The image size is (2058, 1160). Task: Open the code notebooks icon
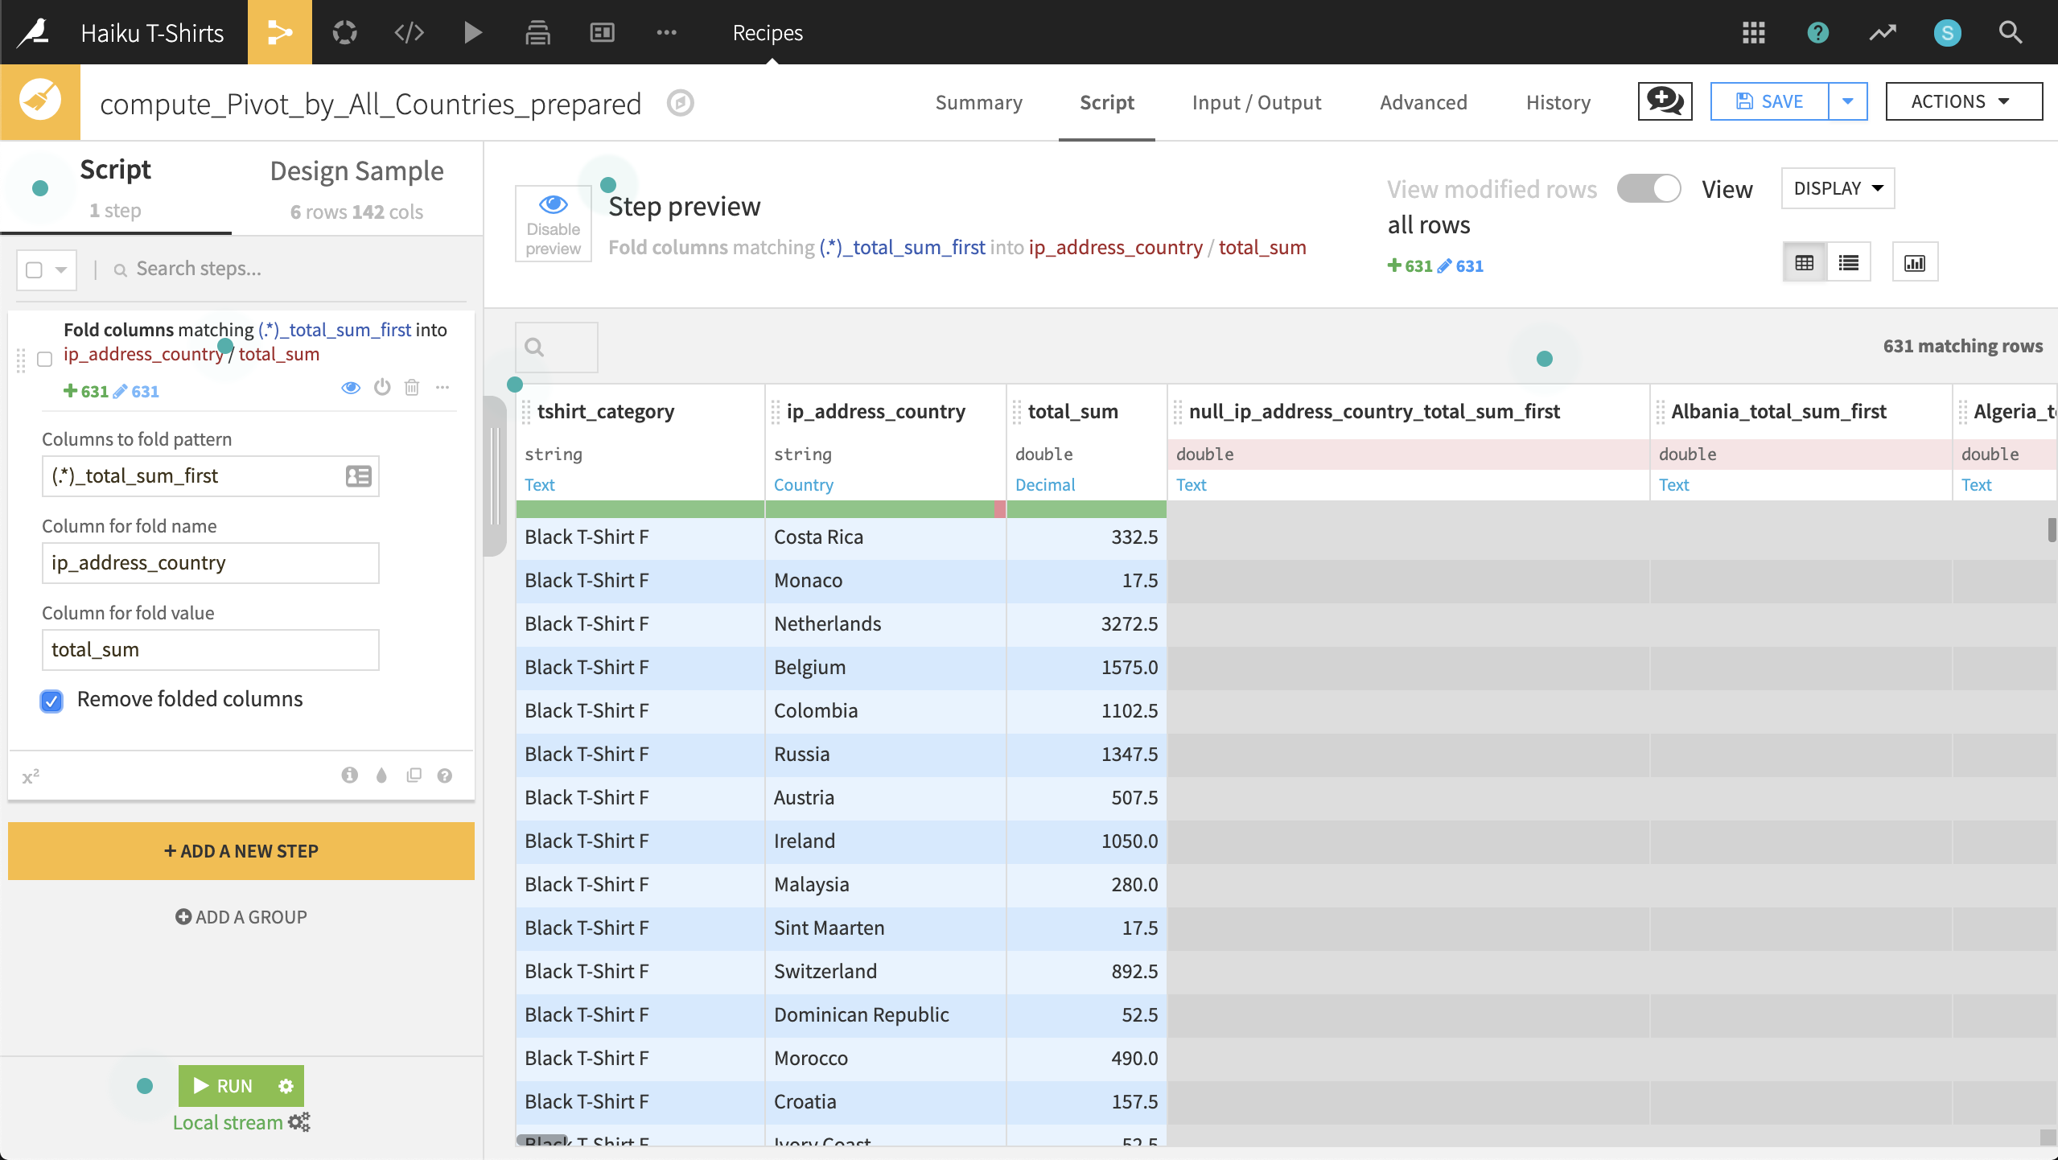click(x=409, y=32)
